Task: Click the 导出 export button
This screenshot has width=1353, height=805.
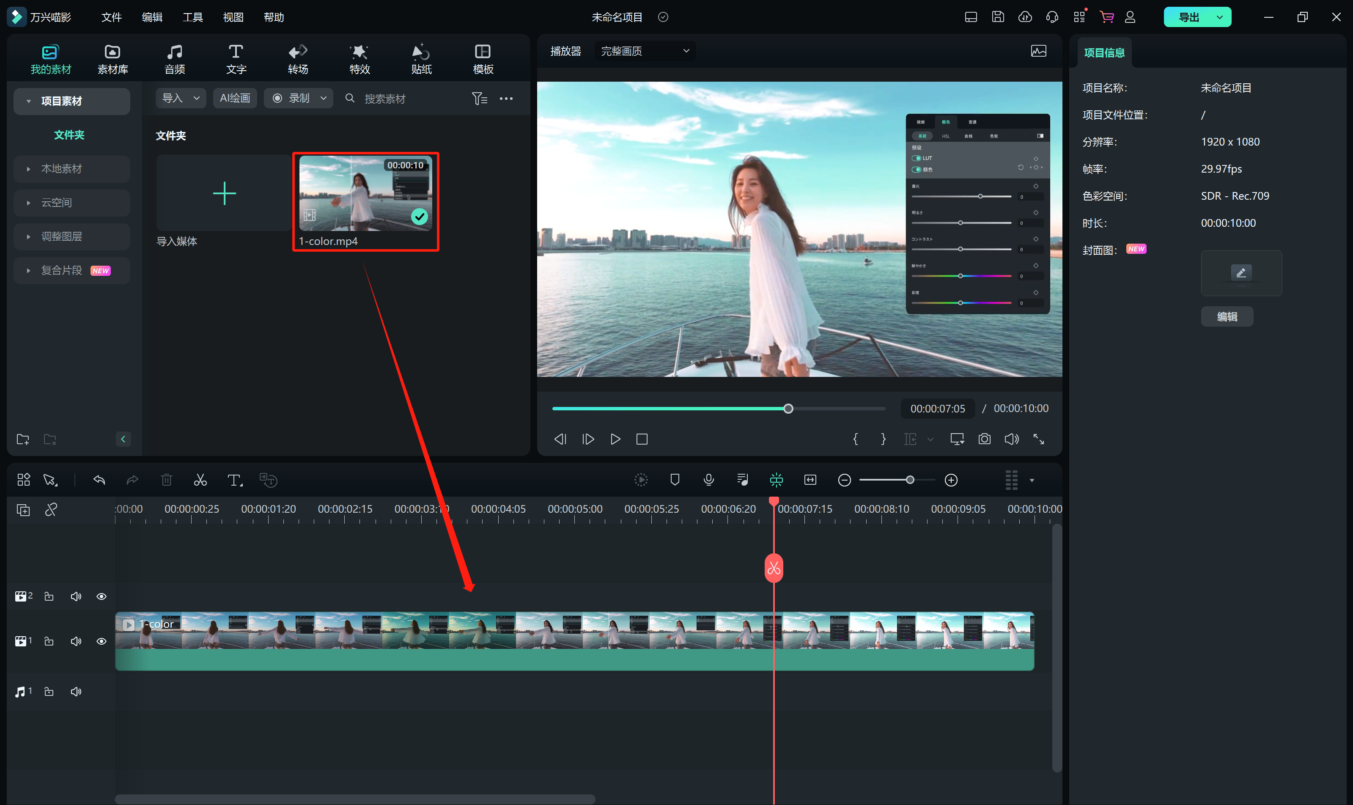Action: click(1188, 17)
